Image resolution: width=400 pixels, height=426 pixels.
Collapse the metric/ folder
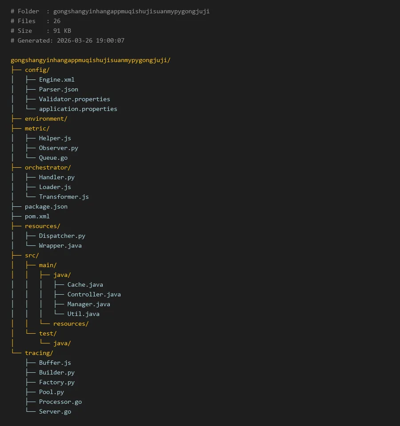[37, 128]
